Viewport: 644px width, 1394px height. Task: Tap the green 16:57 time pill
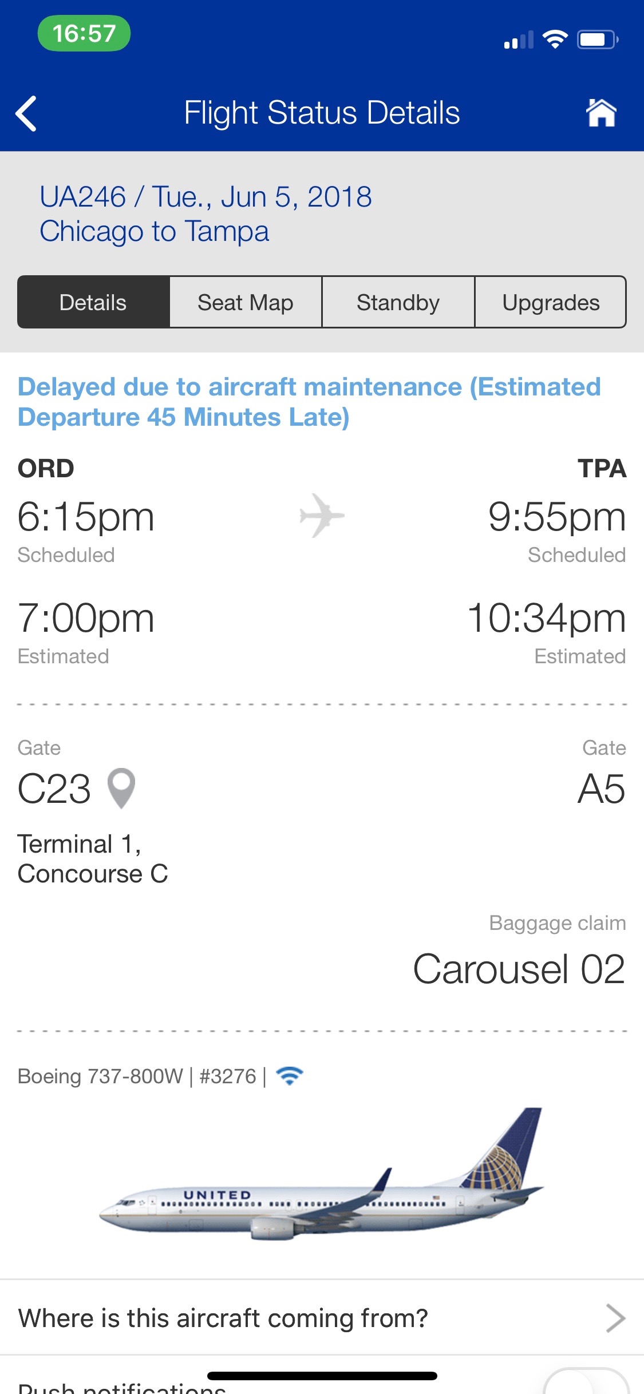click(84, 33)
